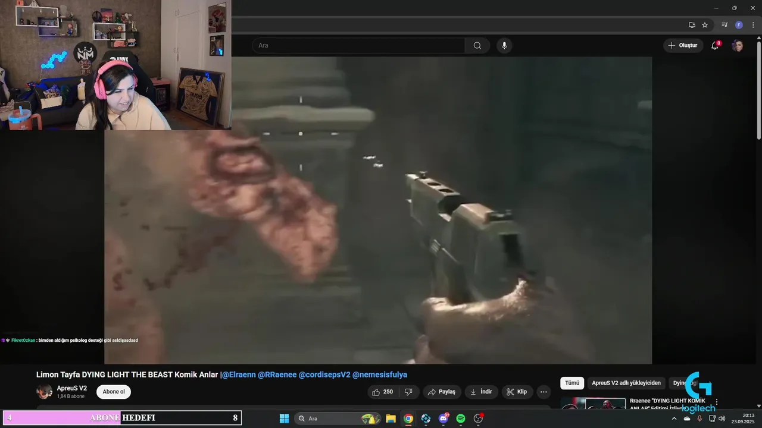This screenshot has height=428, width=762.
Task: Start voice search with the microphone icon
Action: click(504, 46)
